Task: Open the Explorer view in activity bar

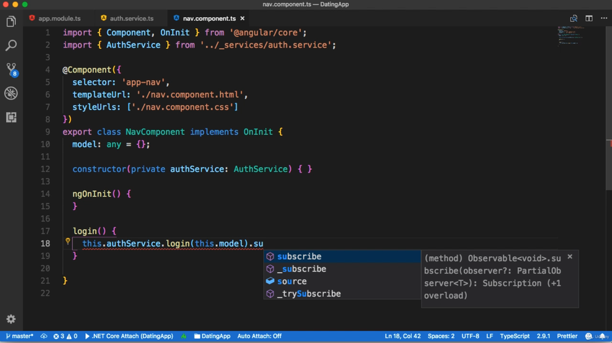Action: pos(11,21)
